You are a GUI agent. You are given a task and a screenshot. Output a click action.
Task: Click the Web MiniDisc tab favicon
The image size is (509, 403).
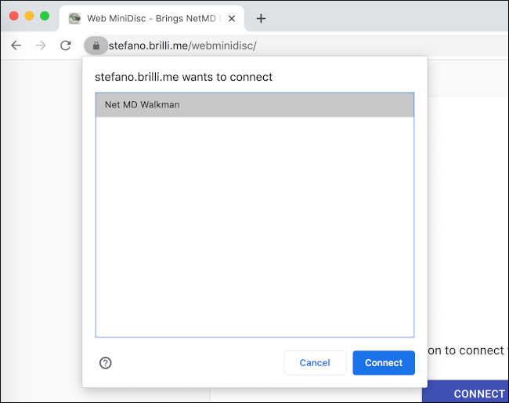pos(74,18)
